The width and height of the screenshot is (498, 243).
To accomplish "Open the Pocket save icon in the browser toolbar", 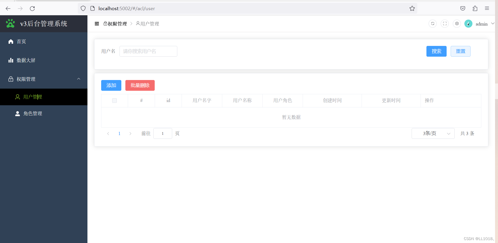I will 463,8.
